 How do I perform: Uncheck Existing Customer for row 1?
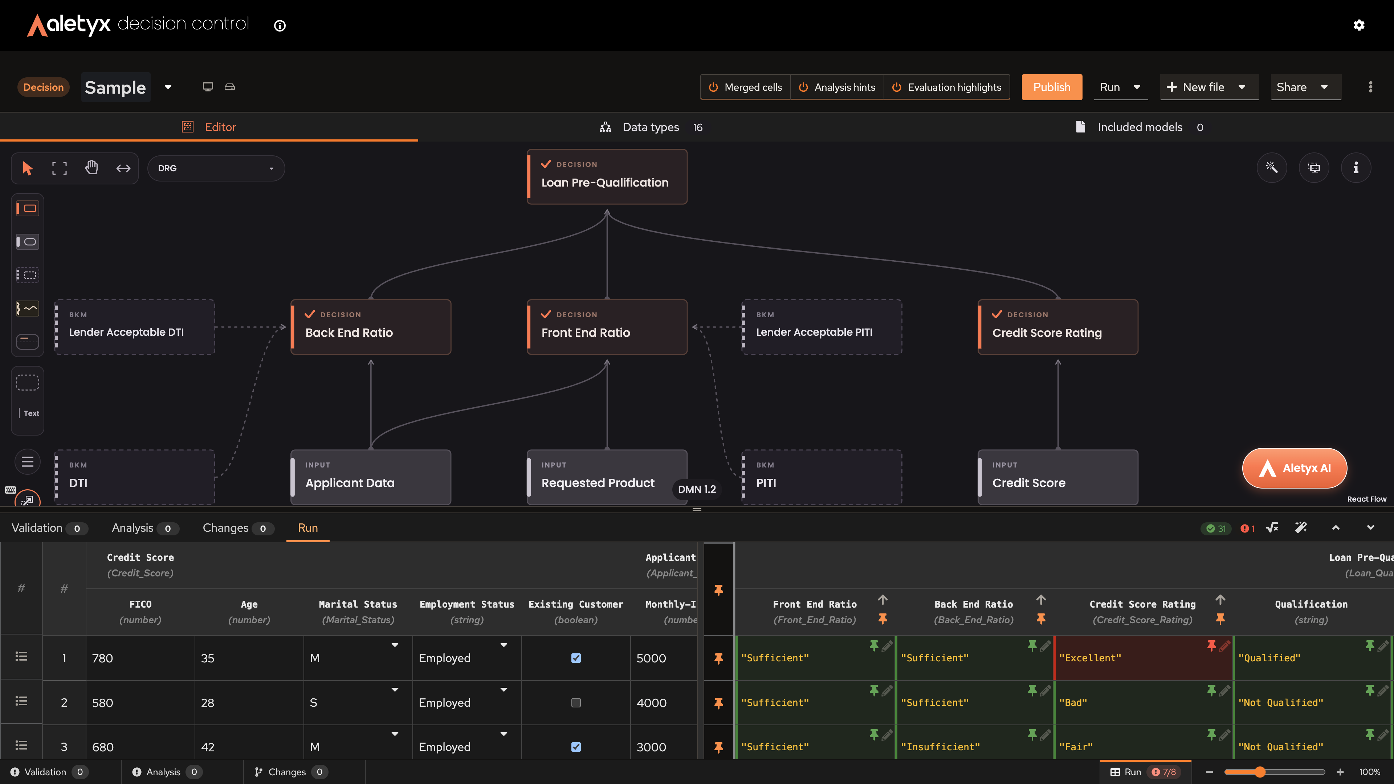click(576, 658)
